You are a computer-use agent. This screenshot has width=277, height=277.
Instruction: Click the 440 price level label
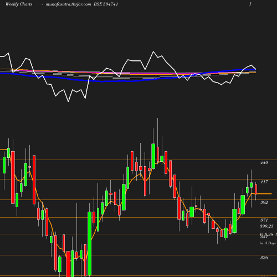(264, 163)
